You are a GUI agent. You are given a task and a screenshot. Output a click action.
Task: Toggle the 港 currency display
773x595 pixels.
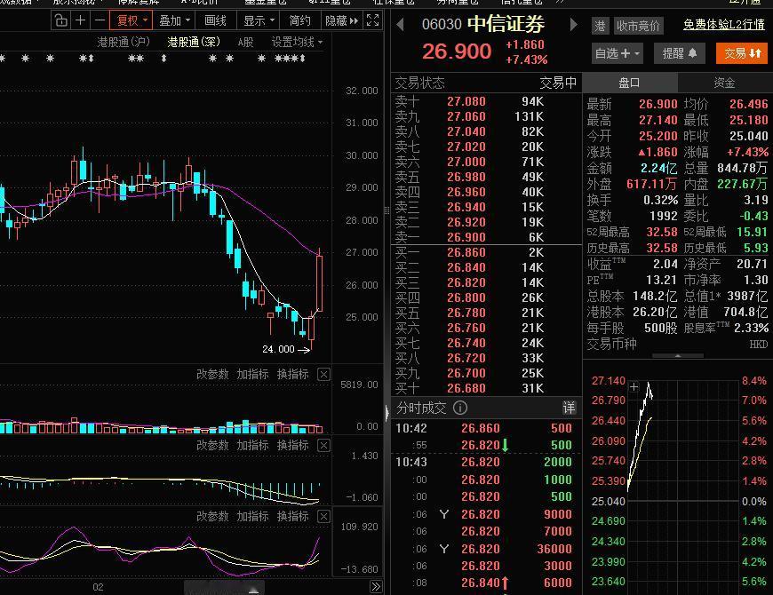tap(602, 26)
